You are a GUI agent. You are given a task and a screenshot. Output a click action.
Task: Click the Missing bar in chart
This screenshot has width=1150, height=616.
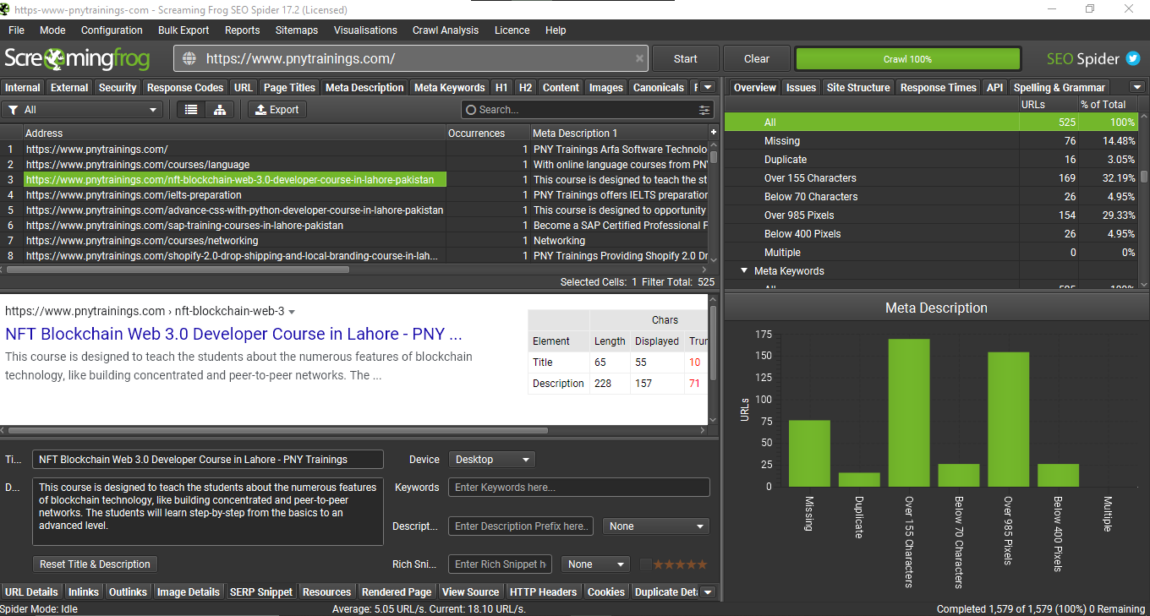point(809,453)
